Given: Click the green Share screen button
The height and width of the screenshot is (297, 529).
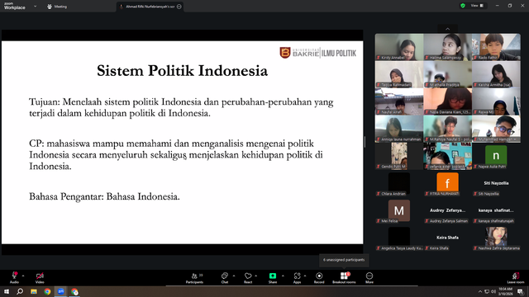Looking at the screenshot, I should 273,277.
